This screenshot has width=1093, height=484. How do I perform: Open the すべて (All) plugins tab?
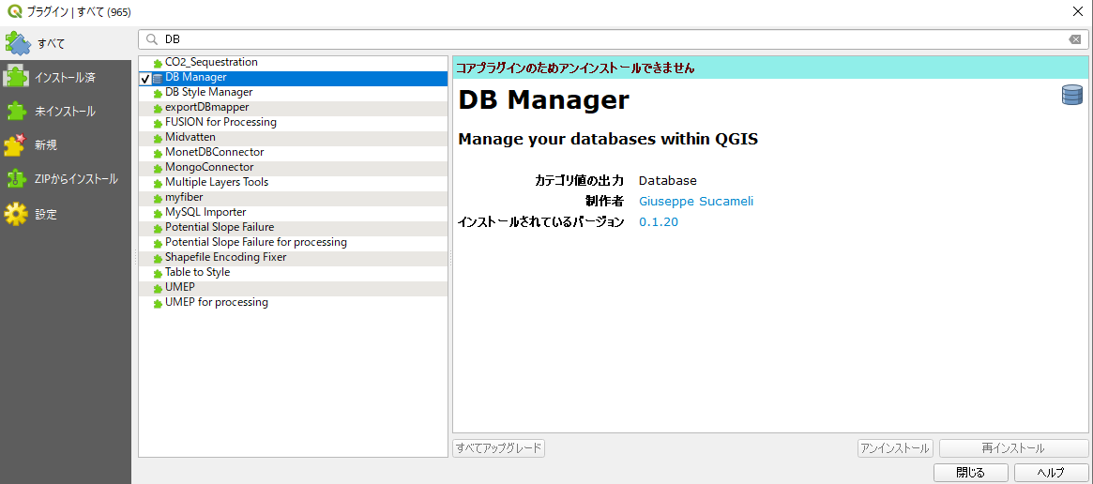click(x=52, y=43)
